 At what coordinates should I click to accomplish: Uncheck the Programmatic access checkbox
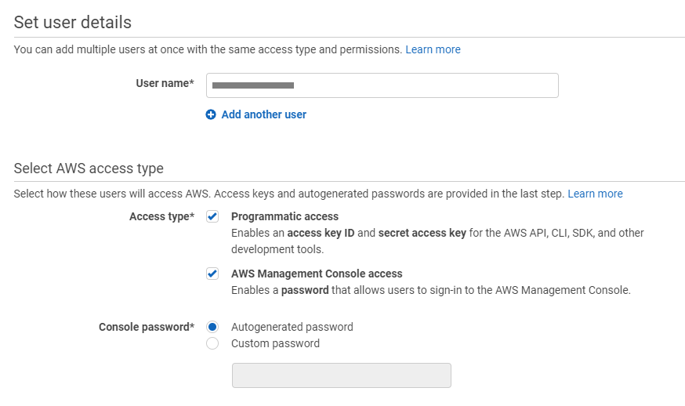(x=212, y=216)
